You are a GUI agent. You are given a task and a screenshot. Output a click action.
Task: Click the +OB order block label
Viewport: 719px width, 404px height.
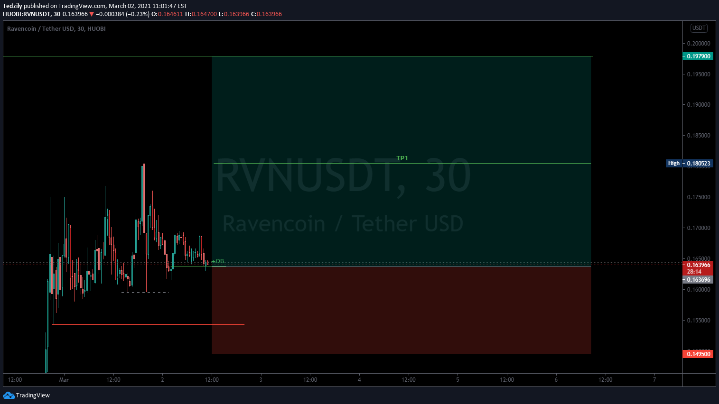click(218, 261)
